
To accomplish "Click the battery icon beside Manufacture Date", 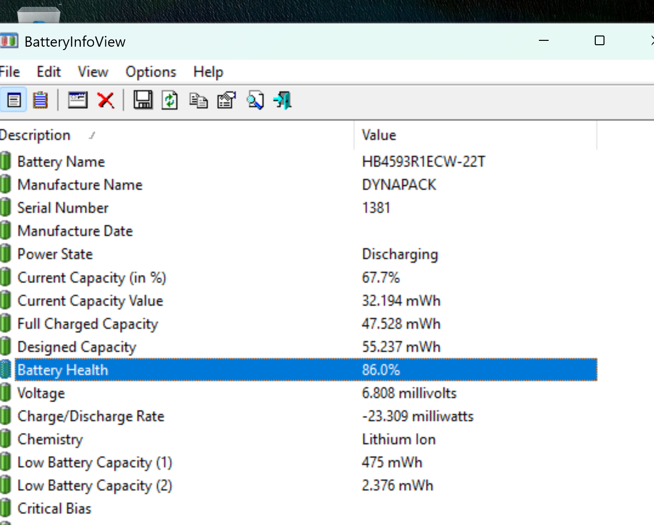I will click(5, 230).
